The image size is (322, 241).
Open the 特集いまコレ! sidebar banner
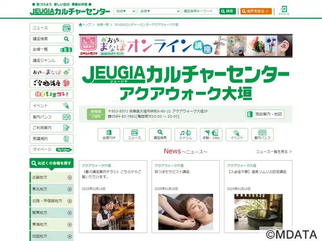pyautogui.click(x=52, y=94)
